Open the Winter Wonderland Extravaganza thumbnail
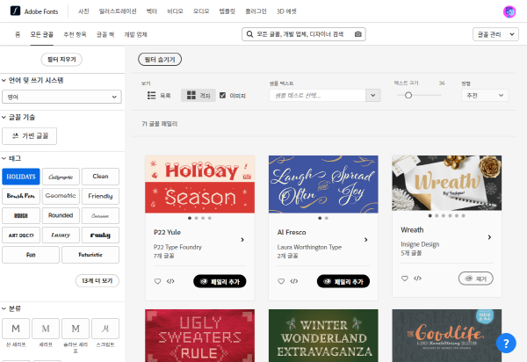527x362 pixels. (x=323, y=336)
